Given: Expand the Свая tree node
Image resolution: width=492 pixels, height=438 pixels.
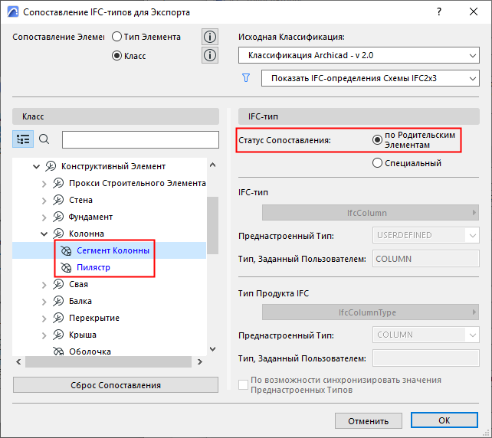Looking at the screenshot, I should coord(44,285).
